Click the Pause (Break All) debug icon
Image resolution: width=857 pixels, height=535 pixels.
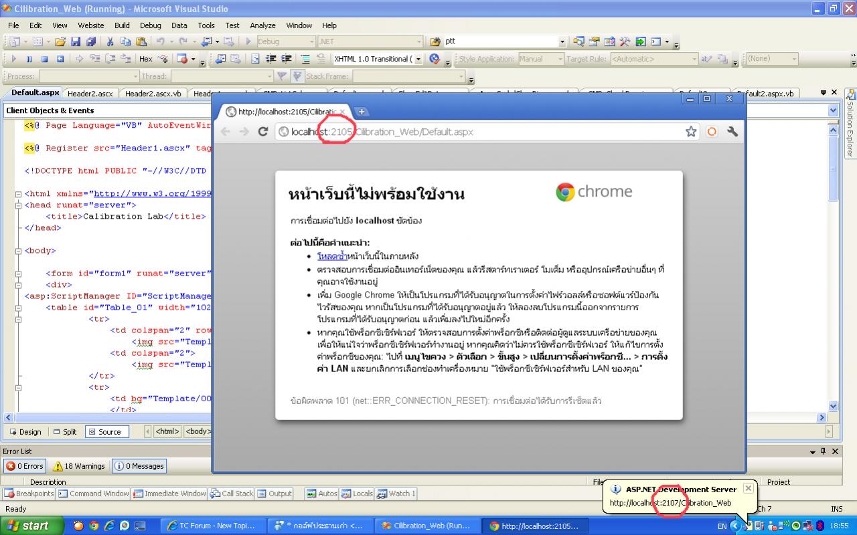pos(30,59)
